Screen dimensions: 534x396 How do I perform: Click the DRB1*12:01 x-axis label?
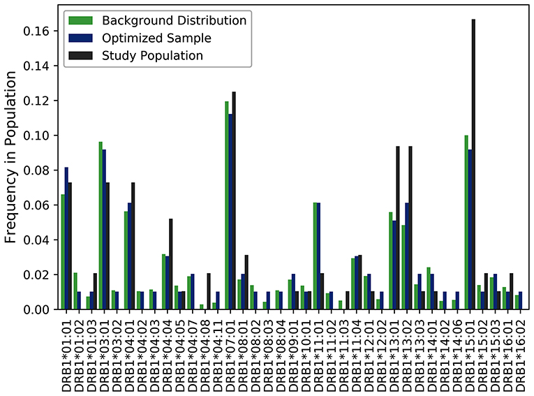point(369,355)
